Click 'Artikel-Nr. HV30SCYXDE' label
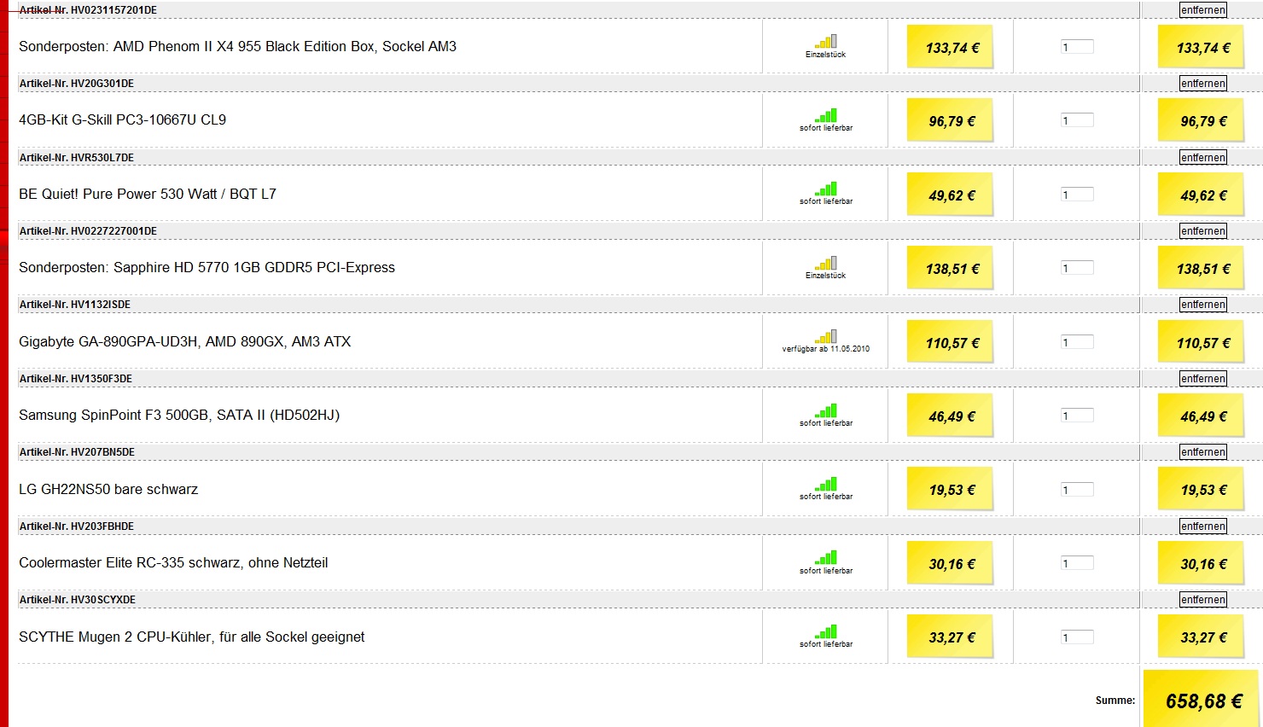This screenshot has width=1263, height=727. 78,600
